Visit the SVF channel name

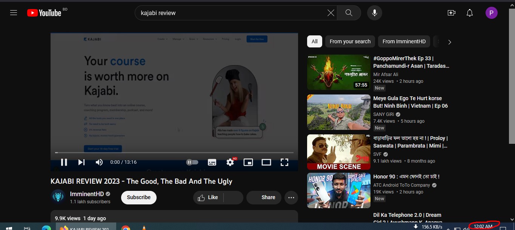[377, 154]
